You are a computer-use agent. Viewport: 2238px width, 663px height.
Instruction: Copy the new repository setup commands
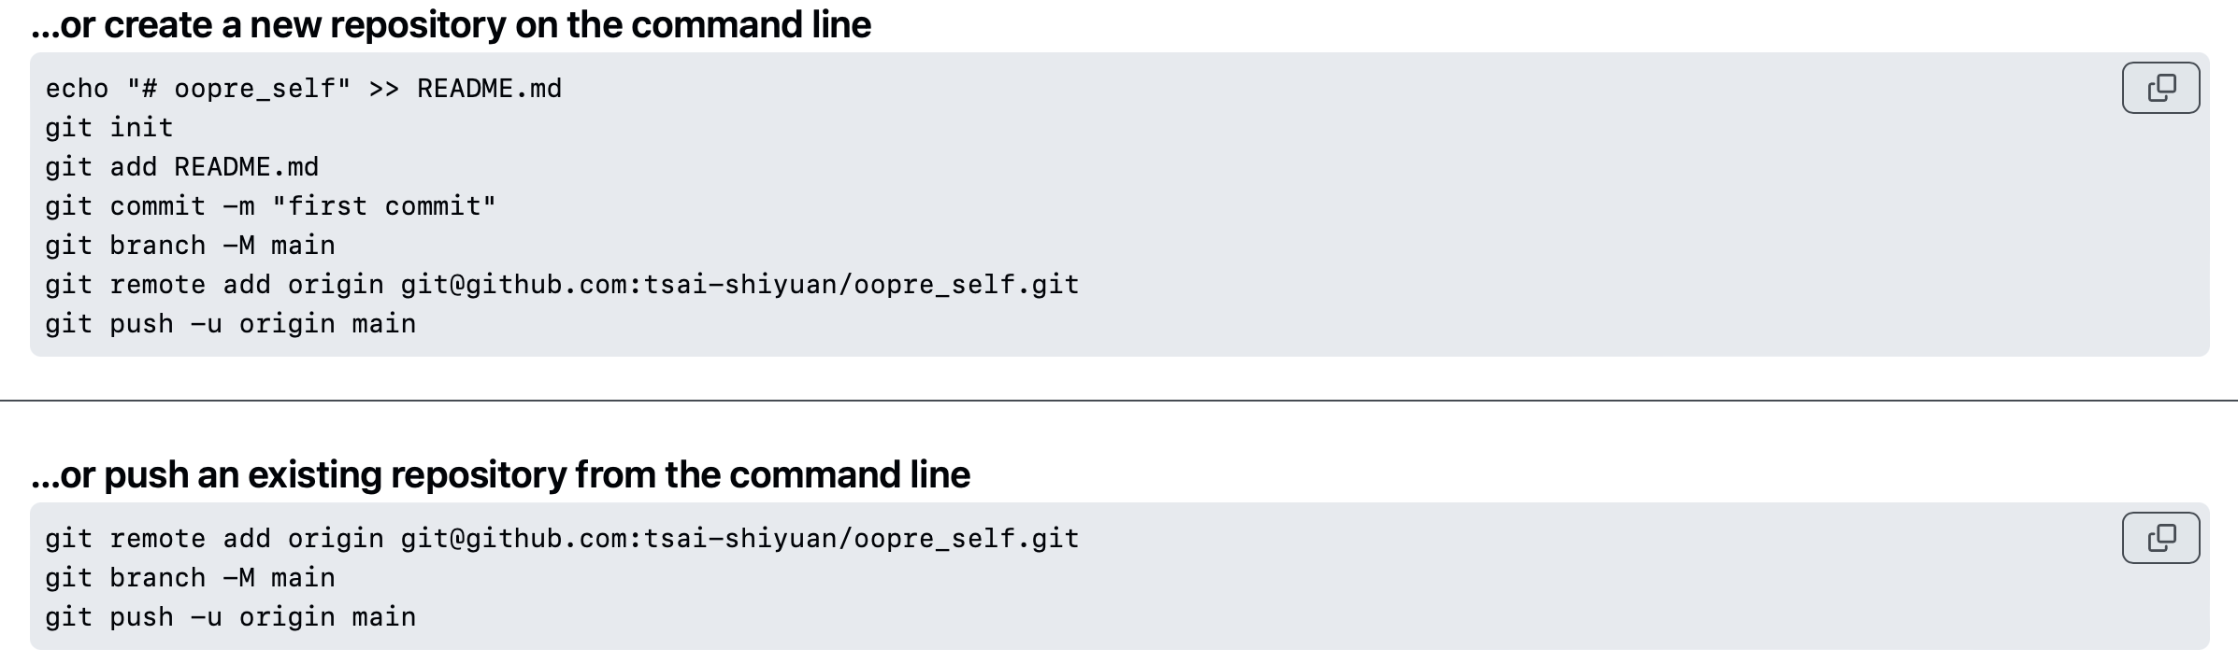tap(2160, 88)
